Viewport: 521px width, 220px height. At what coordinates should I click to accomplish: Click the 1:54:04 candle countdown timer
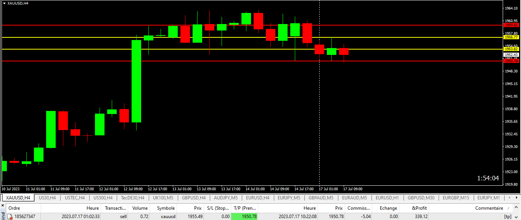pyautogui.click(x=488, y=178)
